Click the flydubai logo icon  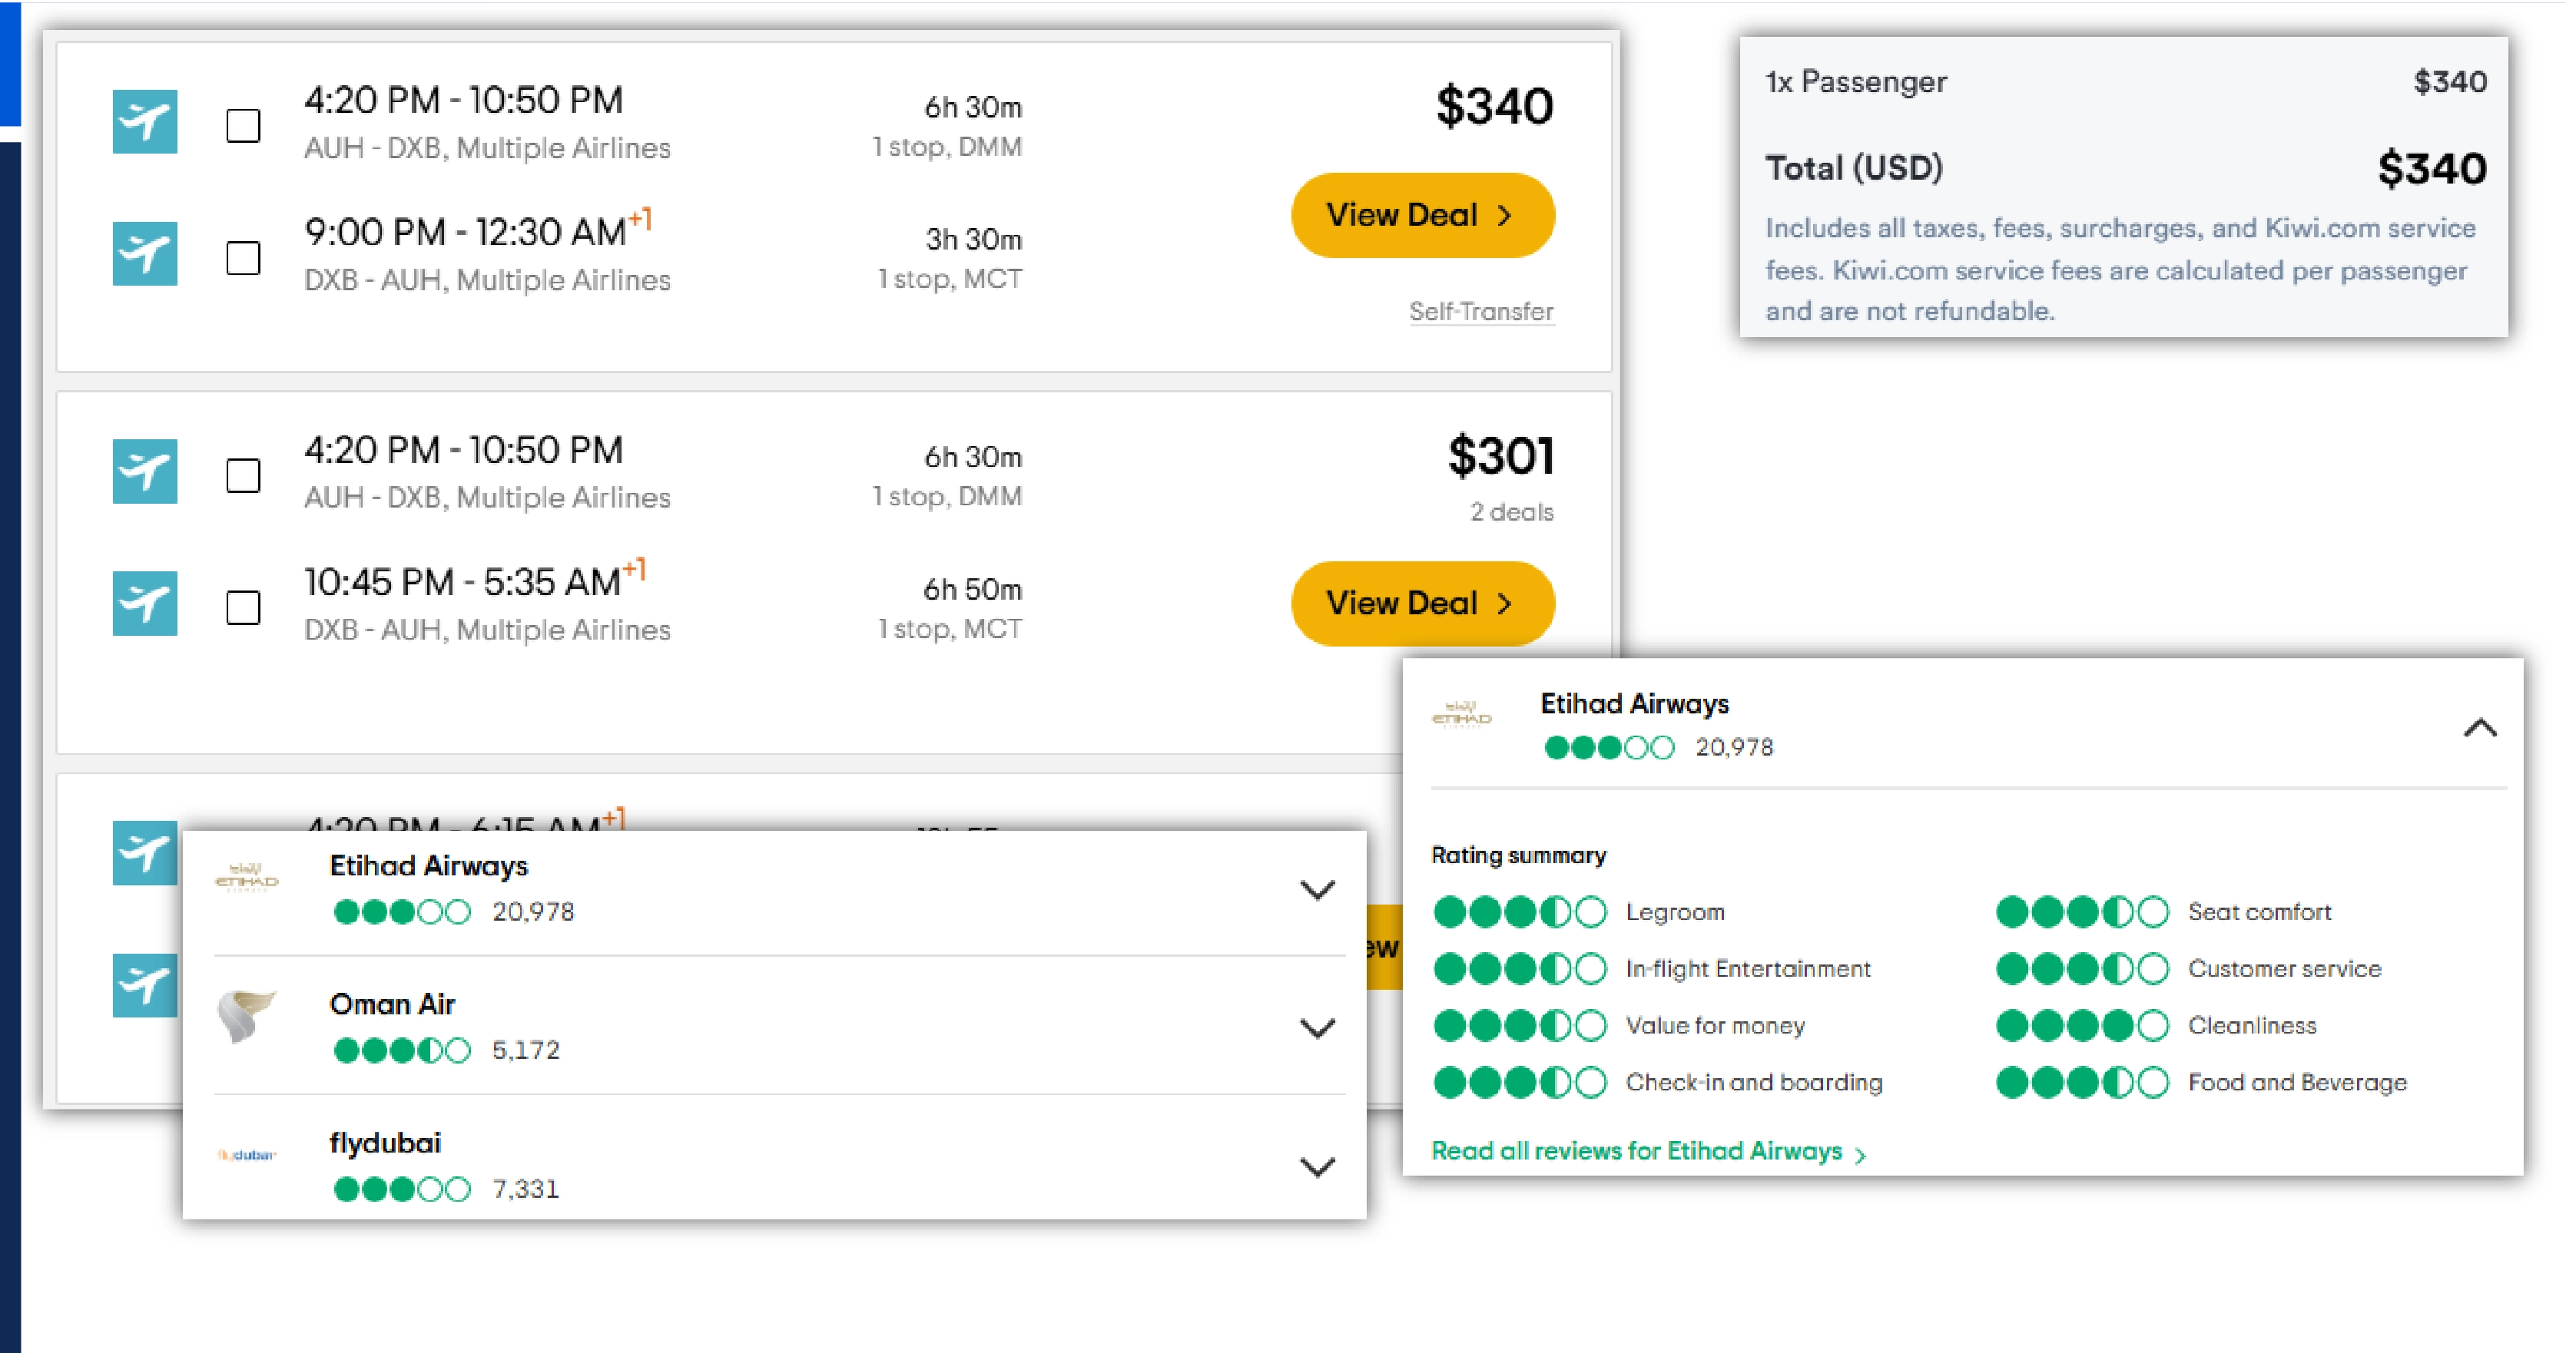pos(246,1155)
